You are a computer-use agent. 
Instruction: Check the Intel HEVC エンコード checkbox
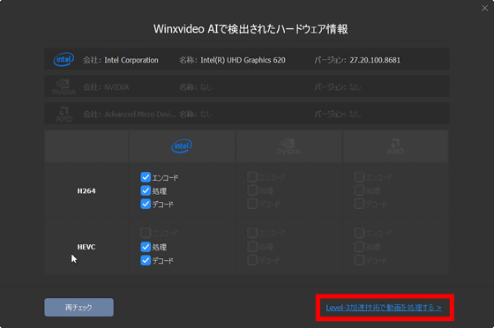tap(146, 233)
